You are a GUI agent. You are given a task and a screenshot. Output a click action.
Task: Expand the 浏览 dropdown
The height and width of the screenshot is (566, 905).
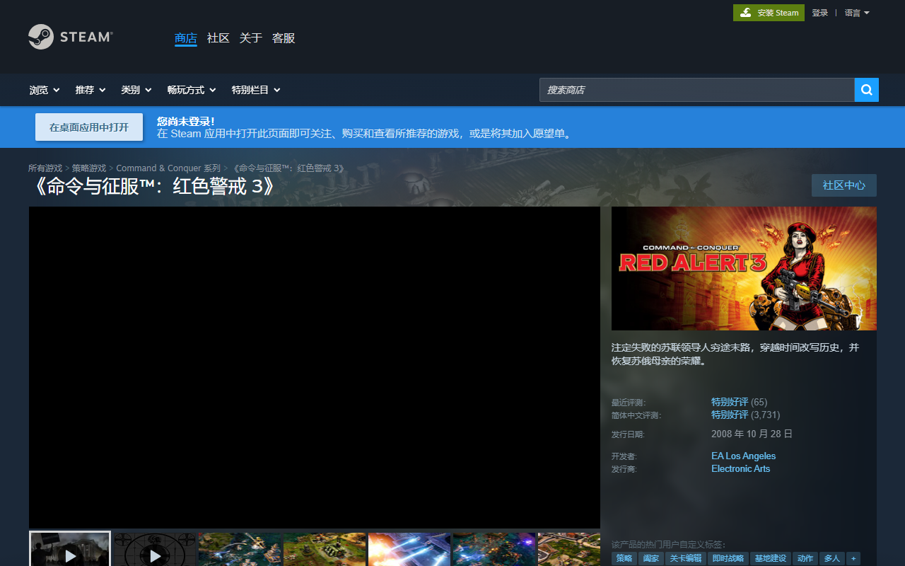click(x=45, y=90)
